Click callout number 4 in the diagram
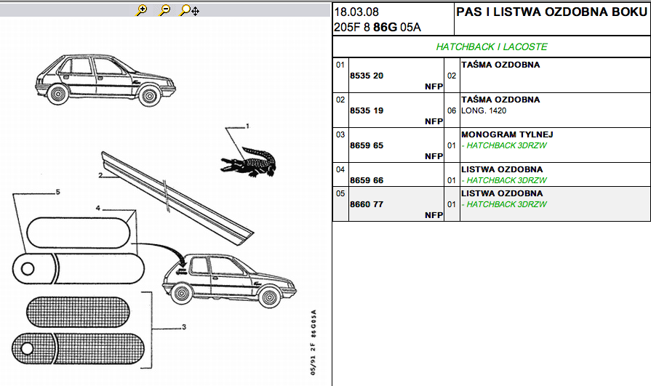 coord(98,208)
